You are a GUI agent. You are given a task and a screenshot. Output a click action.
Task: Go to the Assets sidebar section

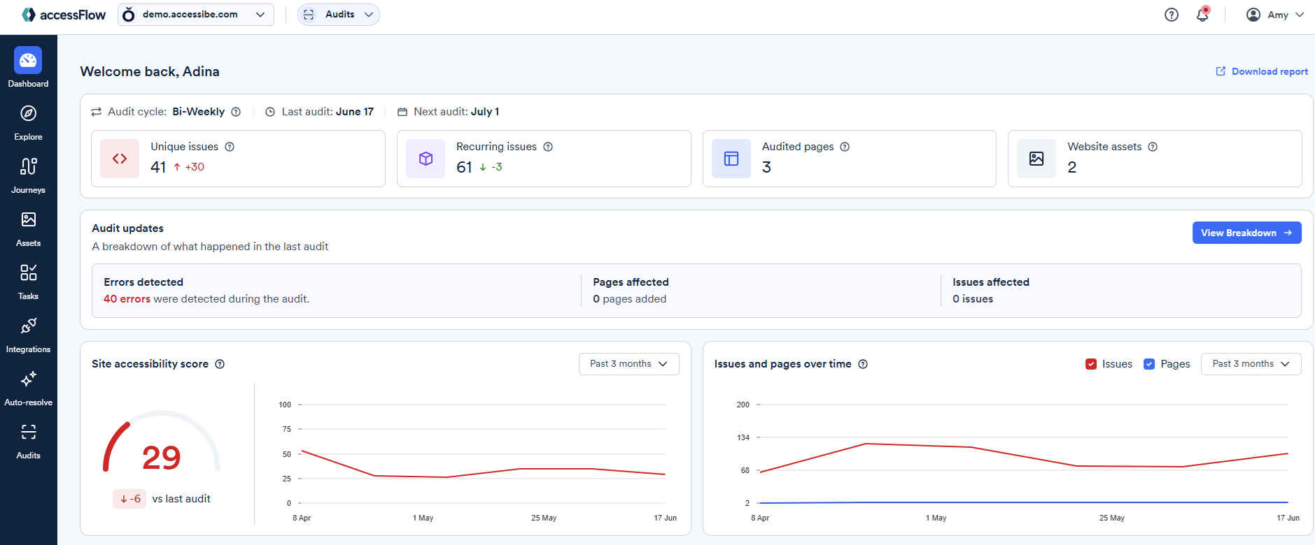28,228
